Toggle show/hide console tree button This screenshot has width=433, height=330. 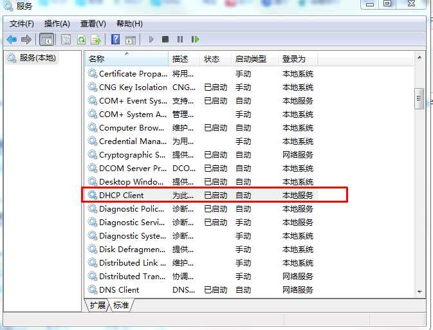(47, 39)
